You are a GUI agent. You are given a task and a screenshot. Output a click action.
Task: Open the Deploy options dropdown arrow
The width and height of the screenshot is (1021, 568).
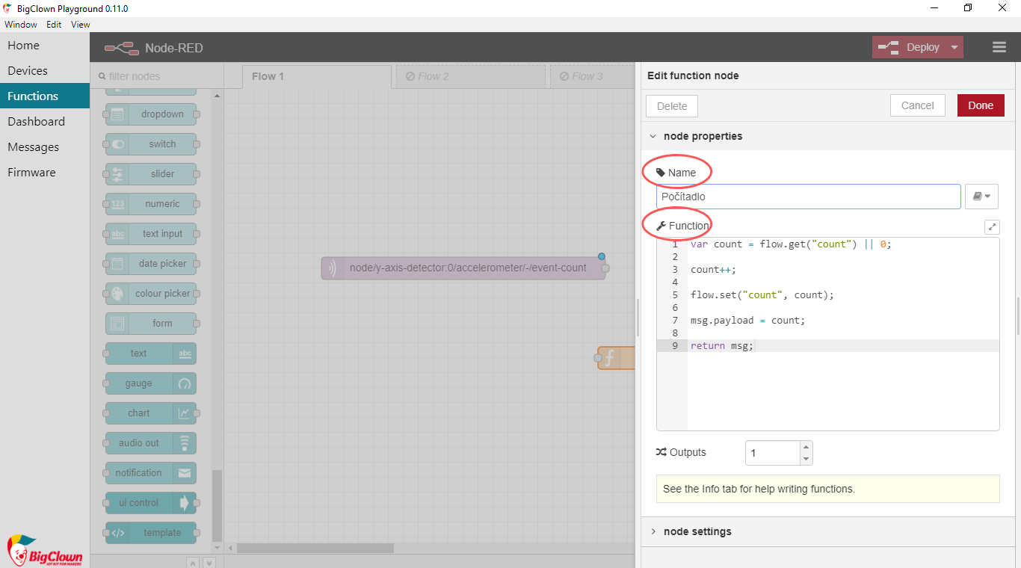coord(954,47)
